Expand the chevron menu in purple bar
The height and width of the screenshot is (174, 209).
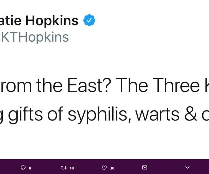[x=187, y=168]
